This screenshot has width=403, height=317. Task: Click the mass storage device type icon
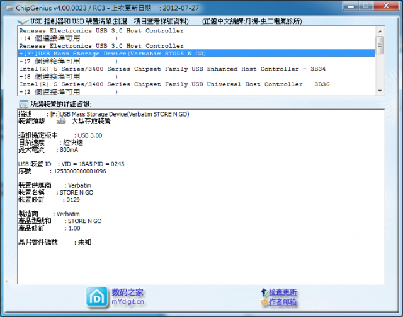[62, 120]
